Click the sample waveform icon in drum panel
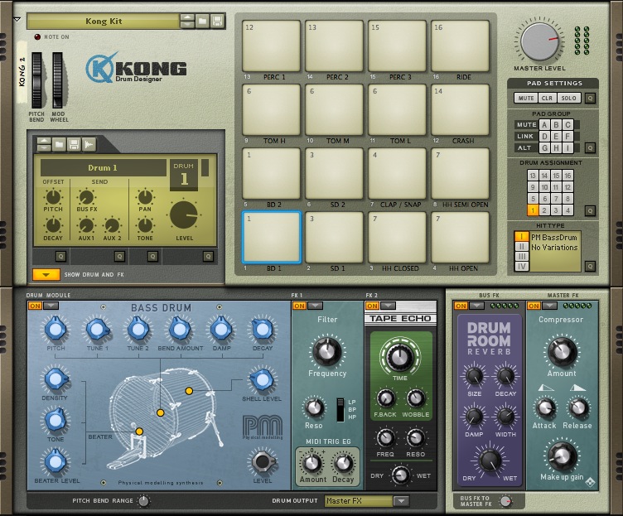 (89, 145)
